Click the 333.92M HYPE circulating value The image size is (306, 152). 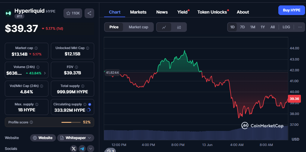click(x=69, y=110)
